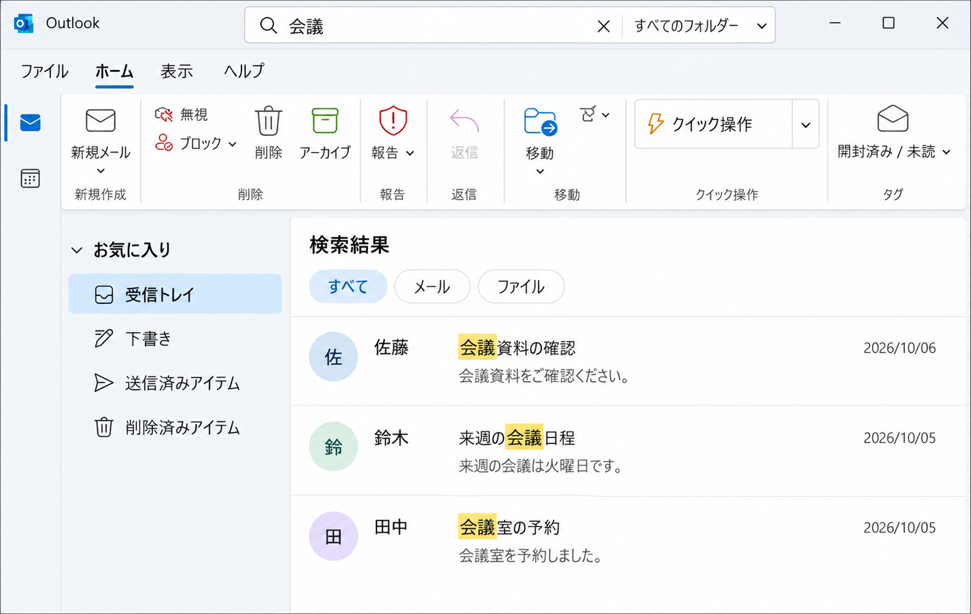
Task: Select the すべて filter pill
Action: tap(348, 287)
